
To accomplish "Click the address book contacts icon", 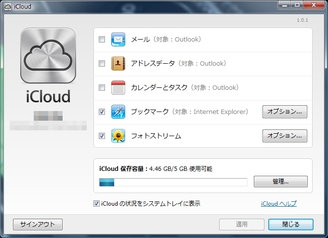I will 118,63.
